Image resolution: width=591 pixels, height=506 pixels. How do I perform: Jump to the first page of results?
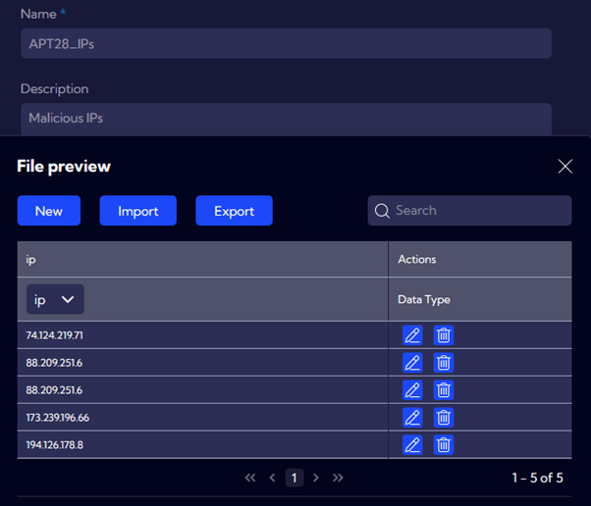[250, 478]
